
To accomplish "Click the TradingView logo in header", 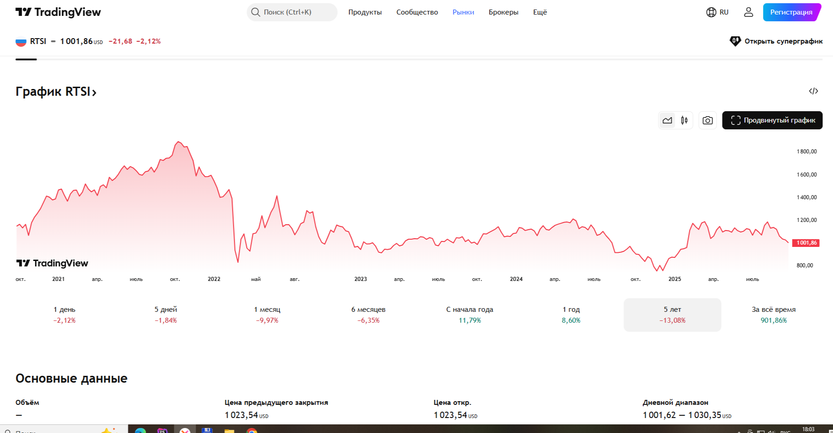I will pyautogui.click(x=58, y=12).
